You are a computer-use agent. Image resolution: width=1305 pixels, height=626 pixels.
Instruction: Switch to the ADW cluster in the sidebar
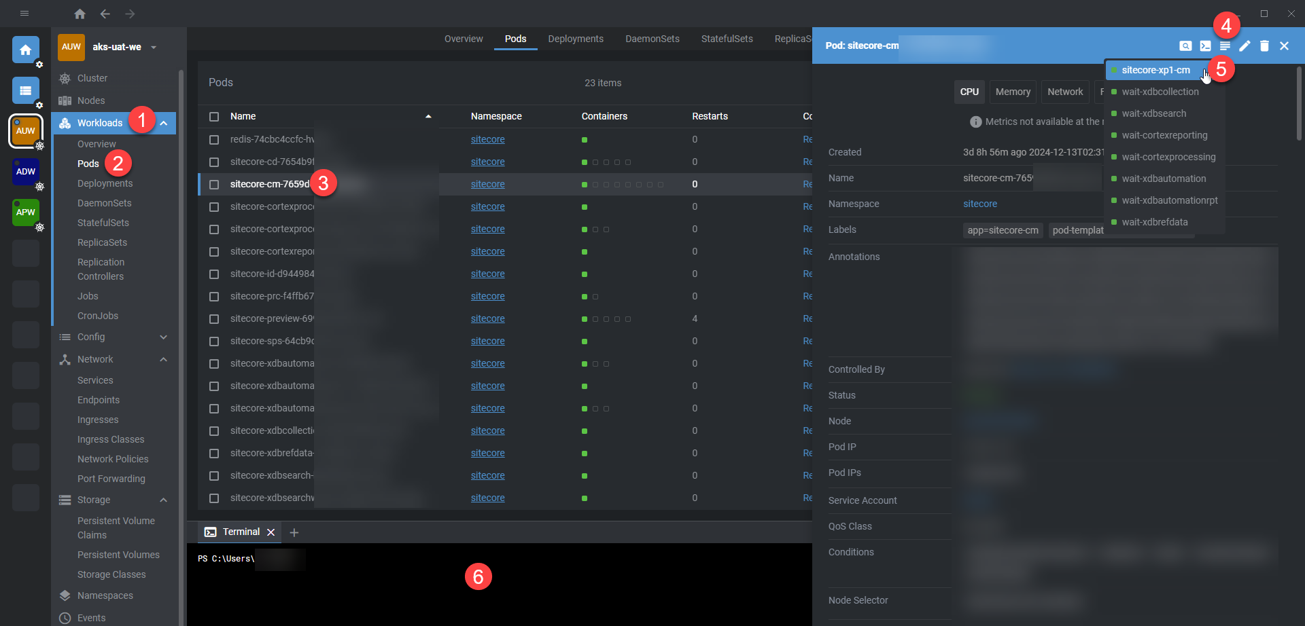(x=25, y=172)
